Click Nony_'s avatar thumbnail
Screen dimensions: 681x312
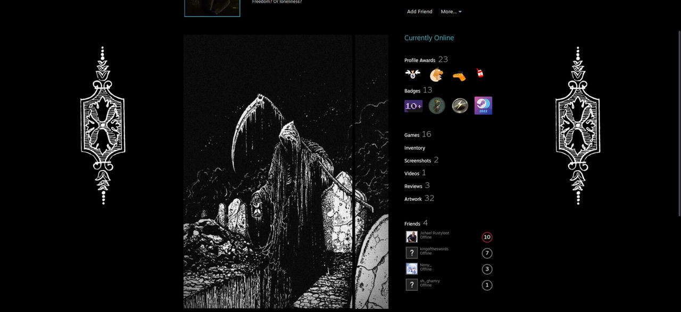click(412, 269)
